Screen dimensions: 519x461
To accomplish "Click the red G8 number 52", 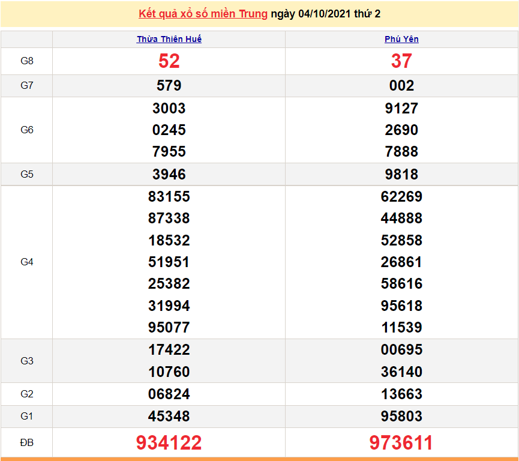I will (169, 61).
